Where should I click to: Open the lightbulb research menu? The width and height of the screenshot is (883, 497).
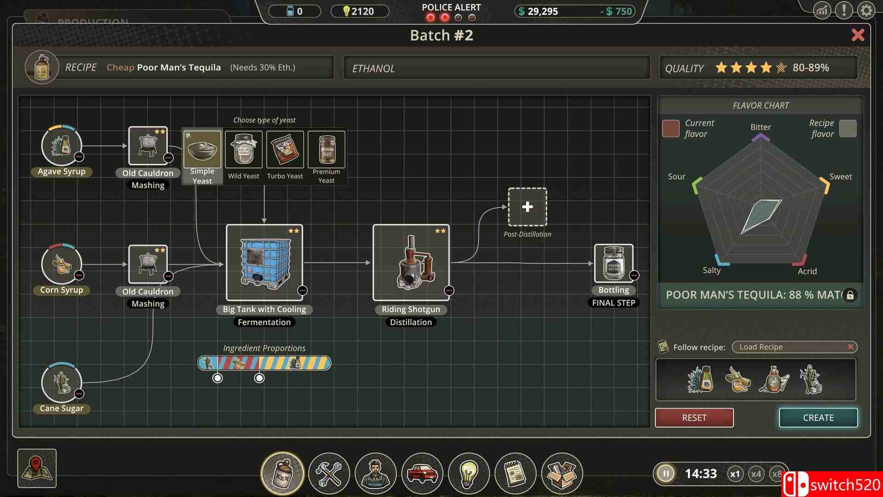(468, 473)
